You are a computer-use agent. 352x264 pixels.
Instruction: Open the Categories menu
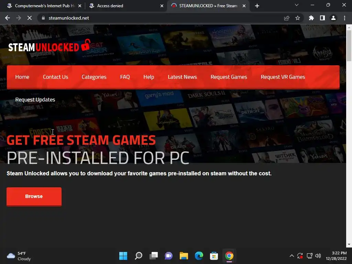point(94,77)
